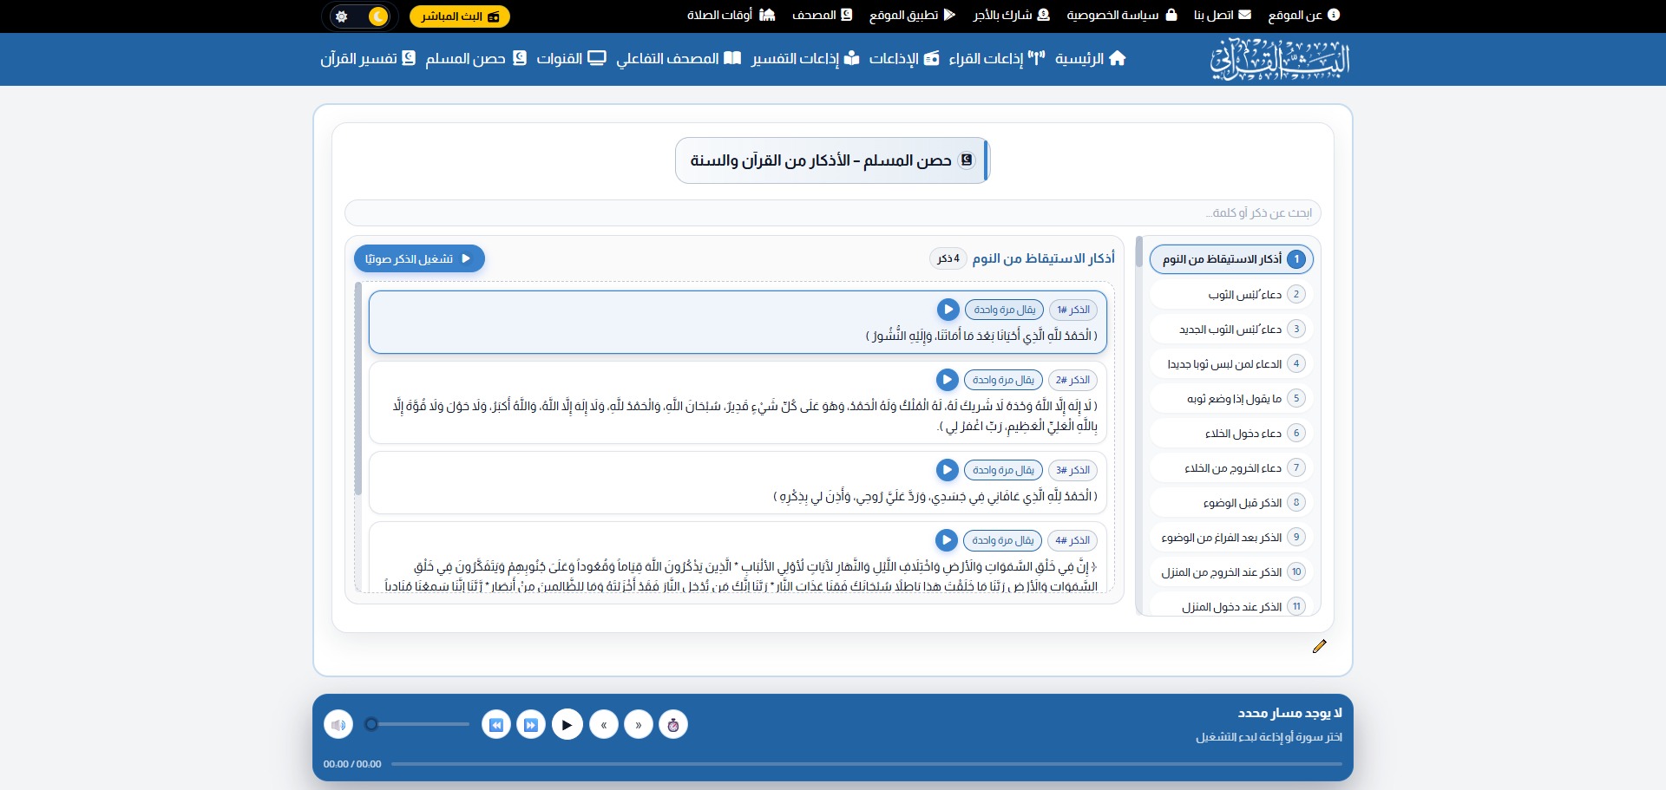Click the volume slider in the player
The image size is (1666, 790).
(420, 724)
